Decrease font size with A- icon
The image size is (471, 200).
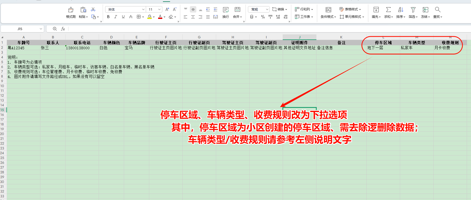175,9
